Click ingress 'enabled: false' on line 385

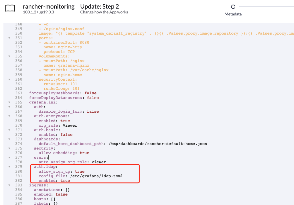(51, 194)
